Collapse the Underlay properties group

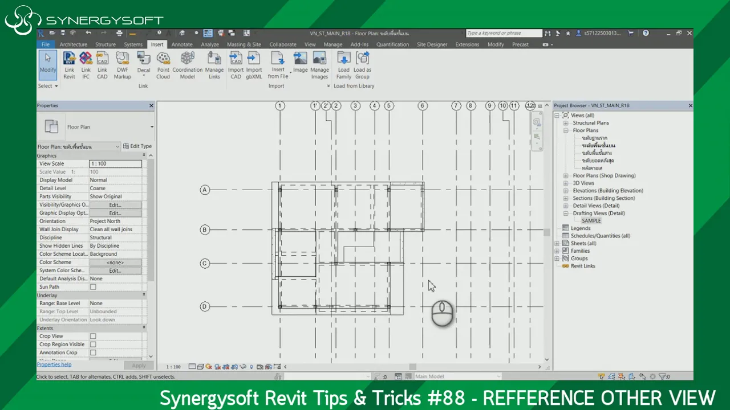coord(144,296)
